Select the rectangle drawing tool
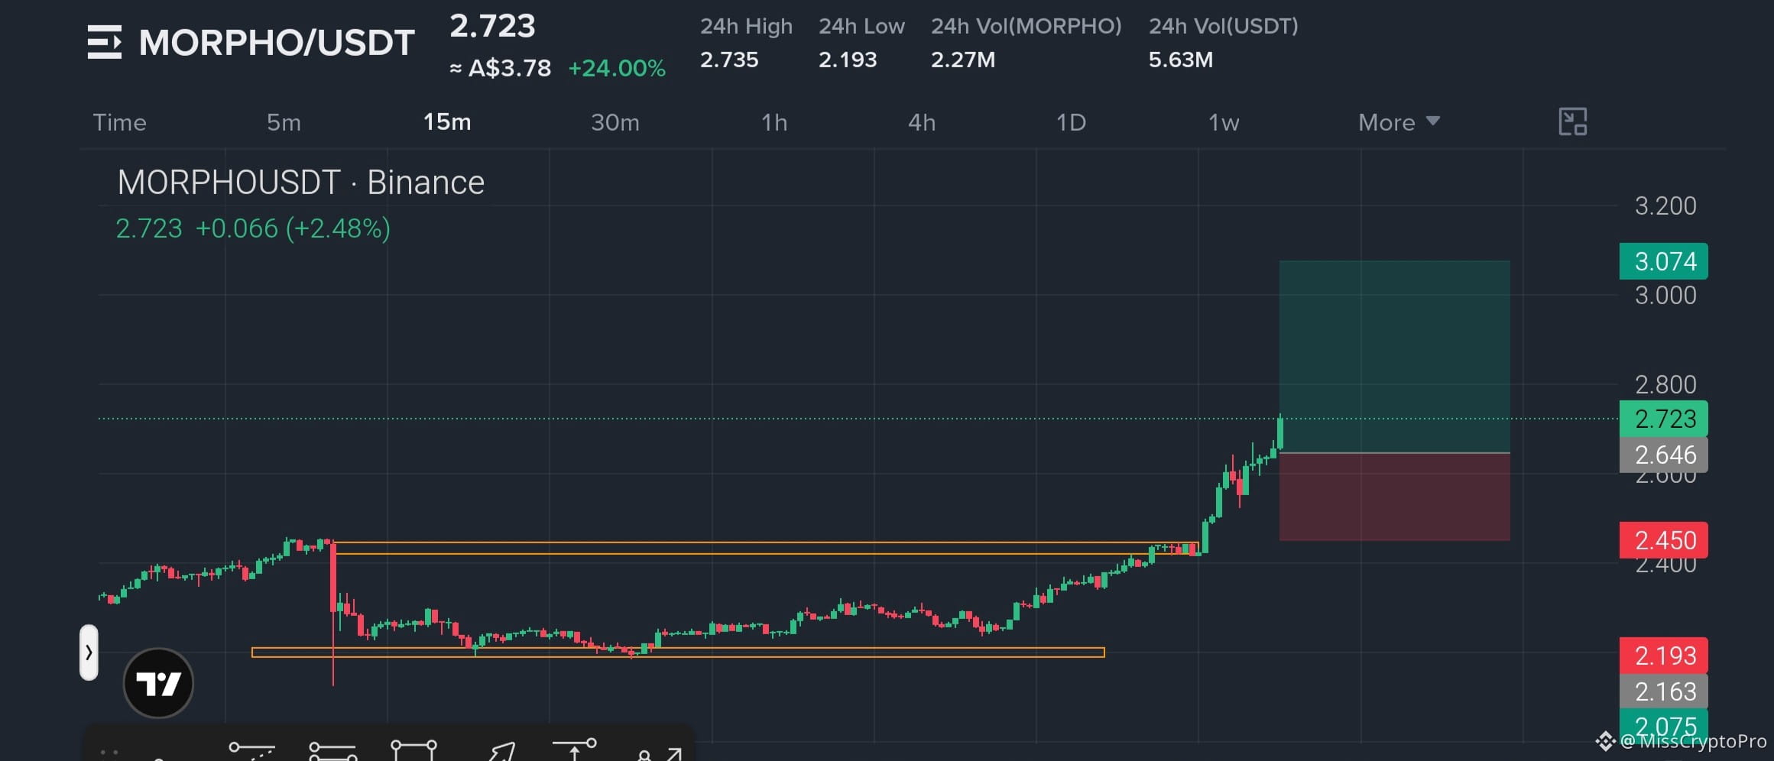1774x761 pixels. 414,749
